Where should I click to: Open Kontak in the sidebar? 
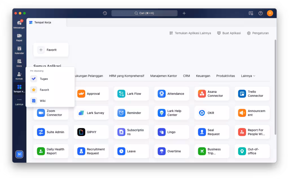tap(19, 76)
